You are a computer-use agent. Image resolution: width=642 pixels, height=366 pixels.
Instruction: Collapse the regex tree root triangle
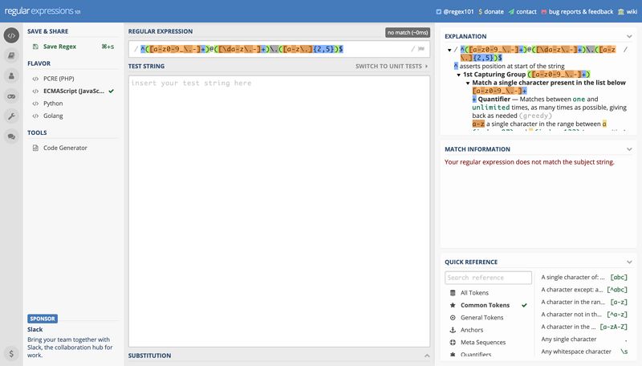click(x=449, y=50)
